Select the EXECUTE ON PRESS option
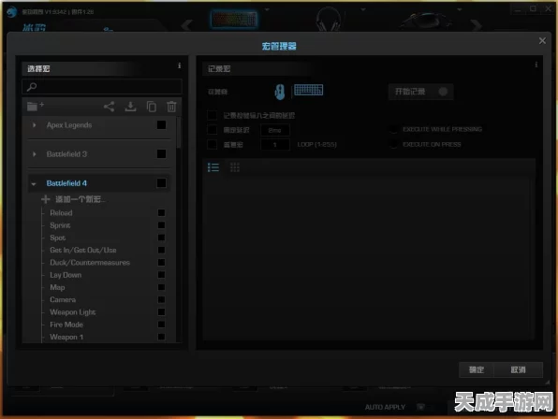 click(393, 144)
